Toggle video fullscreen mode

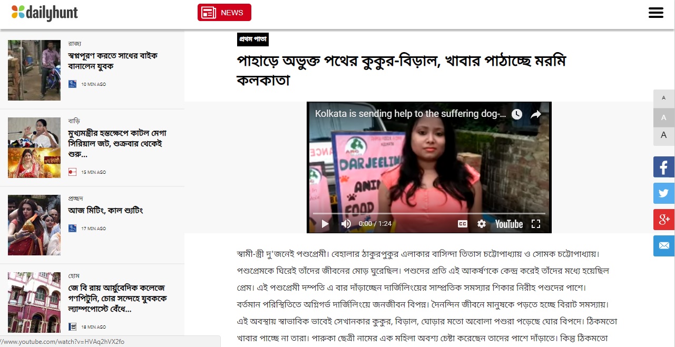pos(536,224)
